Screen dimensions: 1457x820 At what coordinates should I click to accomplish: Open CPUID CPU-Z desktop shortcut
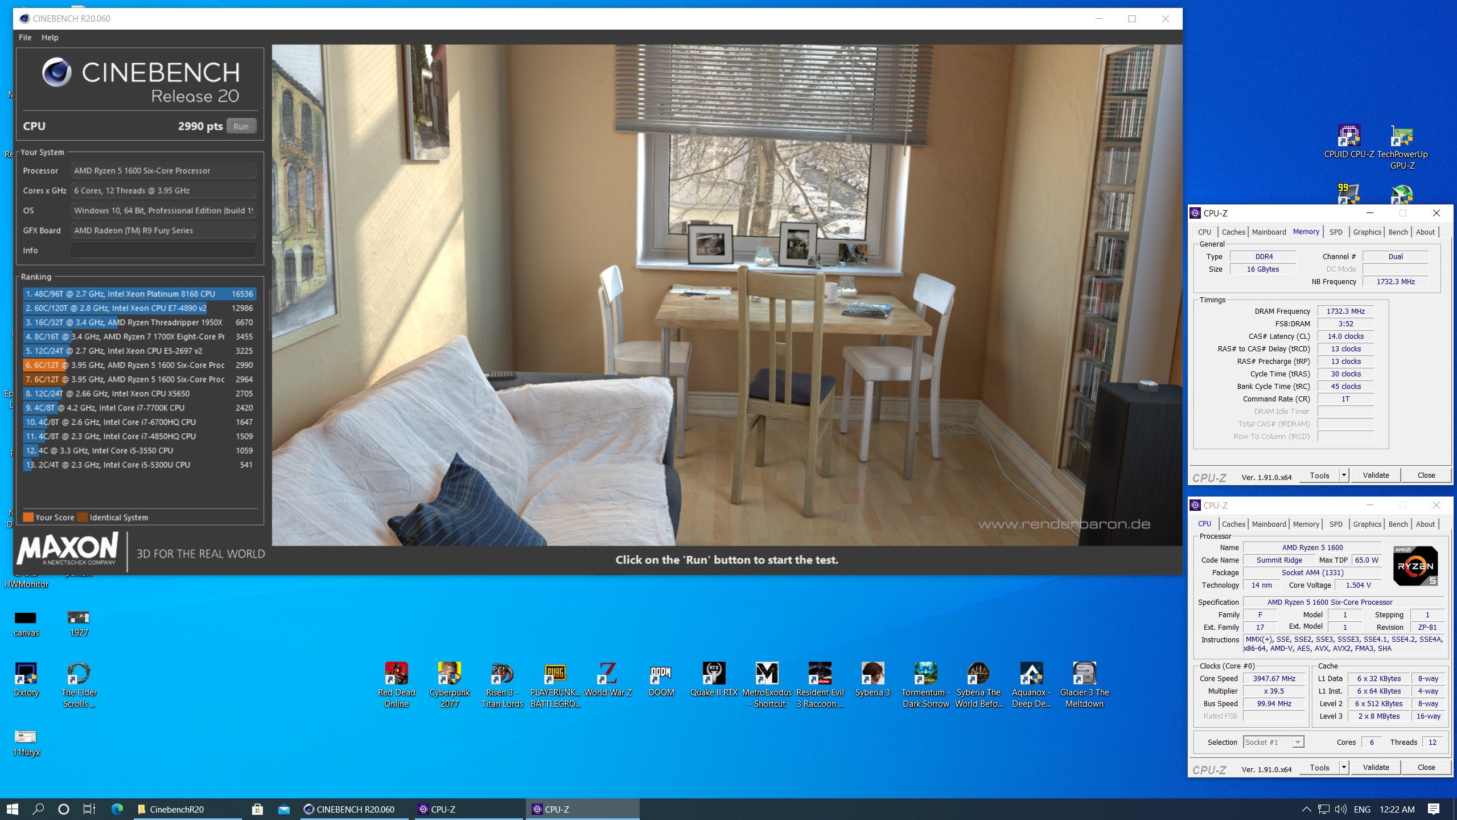pos(1349,141)
